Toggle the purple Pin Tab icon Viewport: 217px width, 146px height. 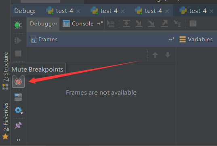pos(18,125)
